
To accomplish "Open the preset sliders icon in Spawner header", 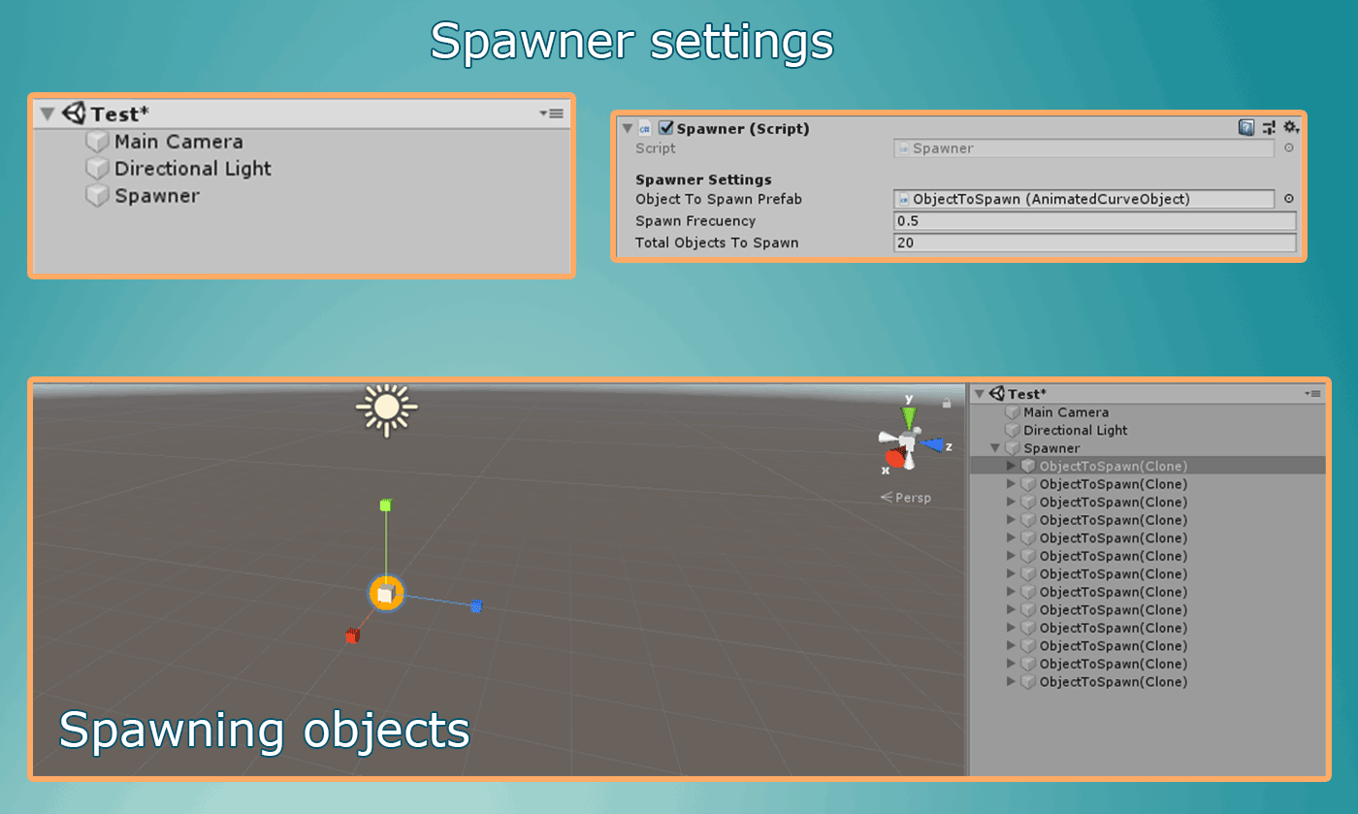I will point(1269,127).
